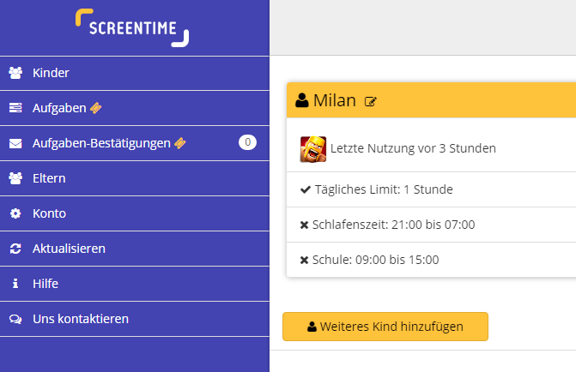The image size is (576, 372).
Task: Click the Hilfe info icon
Action: pos(15,284)
